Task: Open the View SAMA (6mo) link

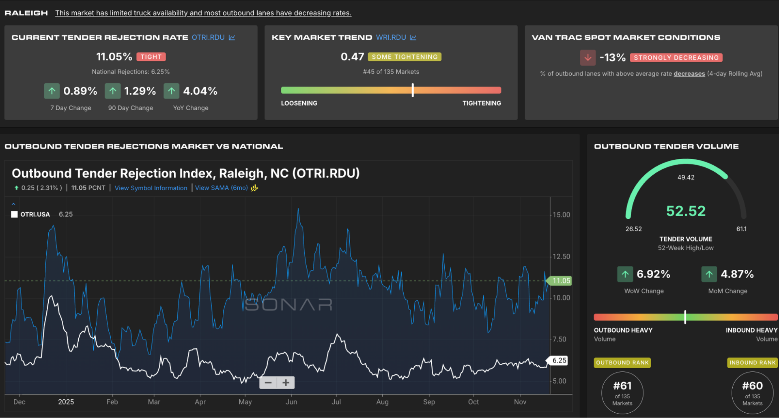Action: tap(221, 188)
